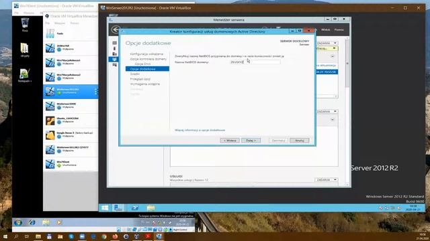Select Opcje dodatkowe wizard step

(147, 69)
